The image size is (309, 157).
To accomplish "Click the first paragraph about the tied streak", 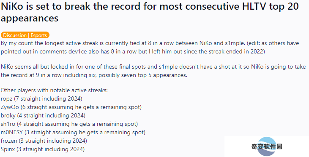I will (150, 47).
